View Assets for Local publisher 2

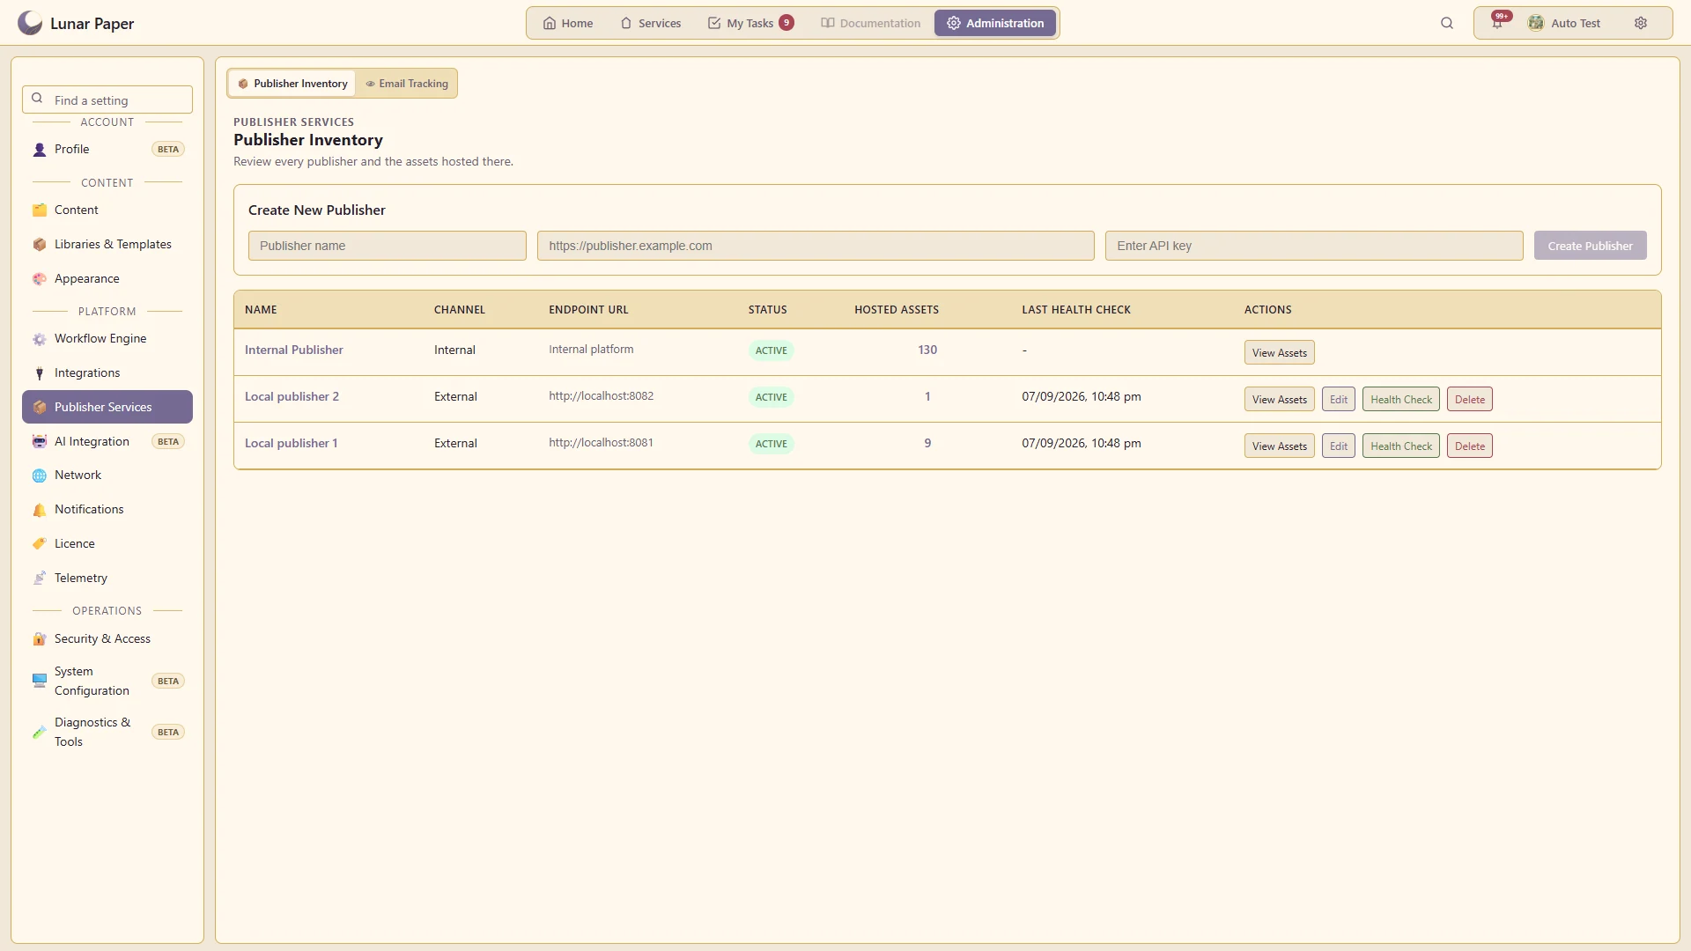(1279, 400)
